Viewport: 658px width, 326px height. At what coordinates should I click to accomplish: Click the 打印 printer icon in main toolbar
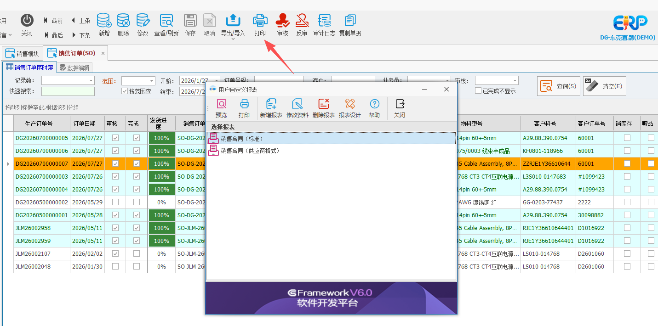click(x=260, y=21)
